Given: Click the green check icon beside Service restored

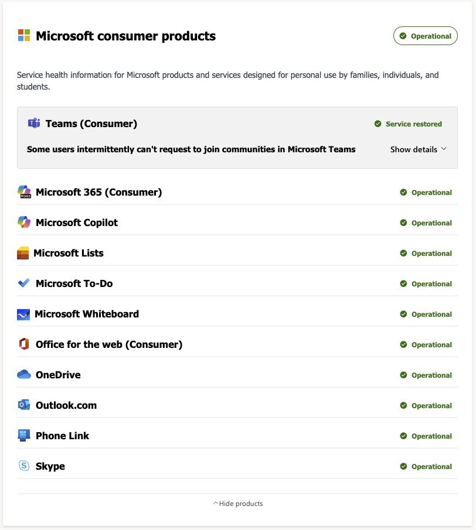Looking at the screenshot, I should 378,124.
